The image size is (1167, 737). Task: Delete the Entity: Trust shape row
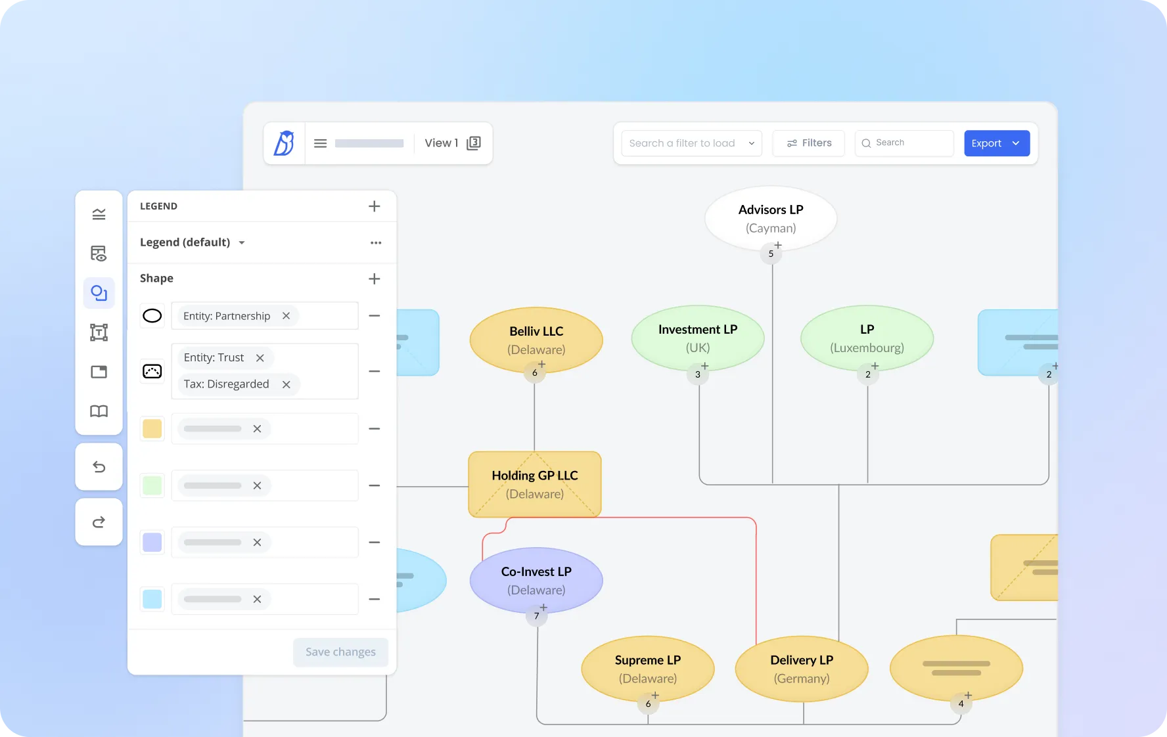tap(375, 371)
